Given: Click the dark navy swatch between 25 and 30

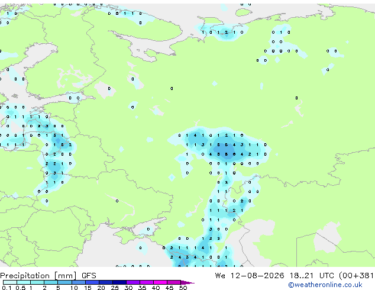Looking at the screenshot, I should [119, 282].
